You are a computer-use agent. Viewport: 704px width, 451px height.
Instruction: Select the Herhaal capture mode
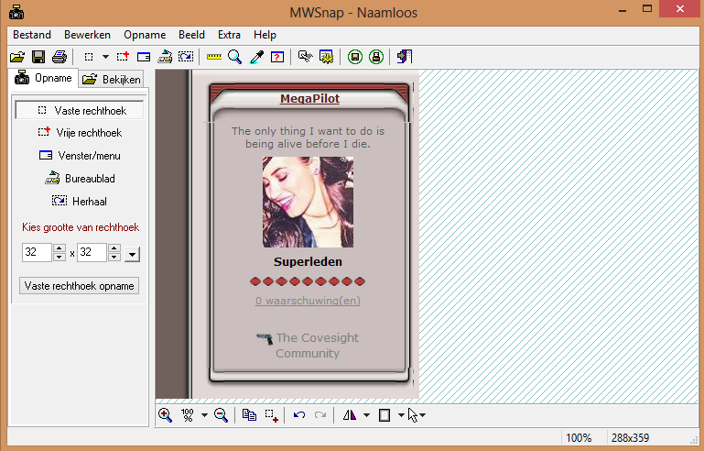80,201
